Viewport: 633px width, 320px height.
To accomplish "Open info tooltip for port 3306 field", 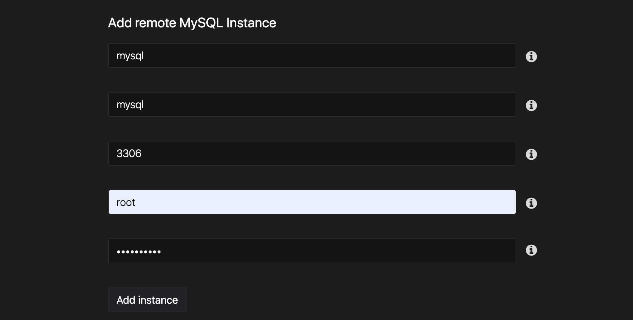I will click(x=531, y=154).
